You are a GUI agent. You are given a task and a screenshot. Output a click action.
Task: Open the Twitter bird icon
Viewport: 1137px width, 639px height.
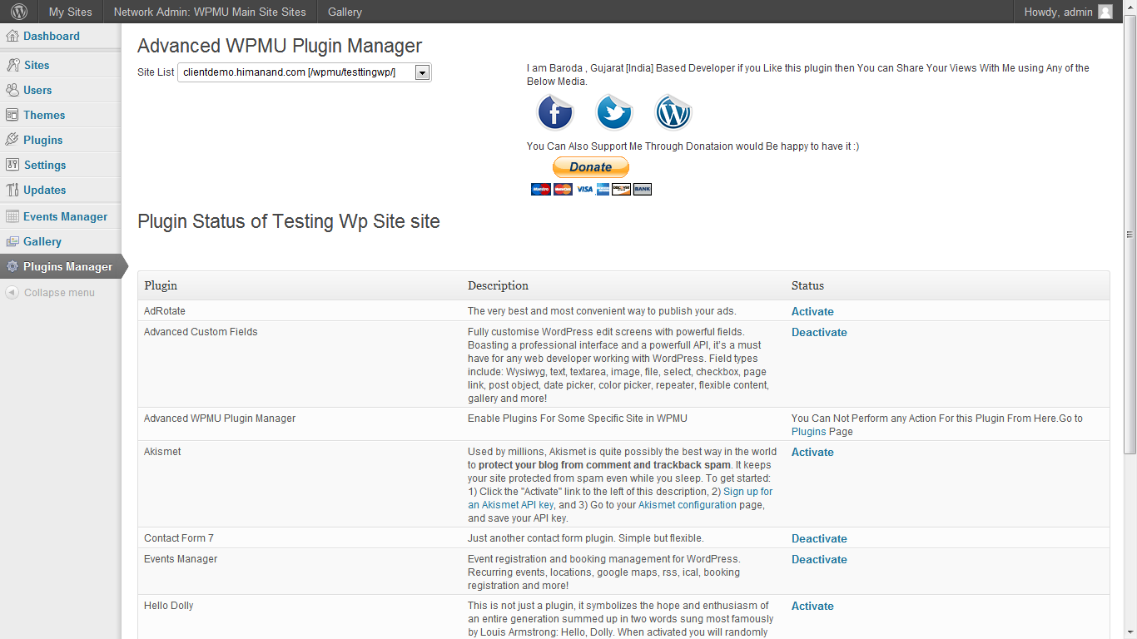[614, 112]
